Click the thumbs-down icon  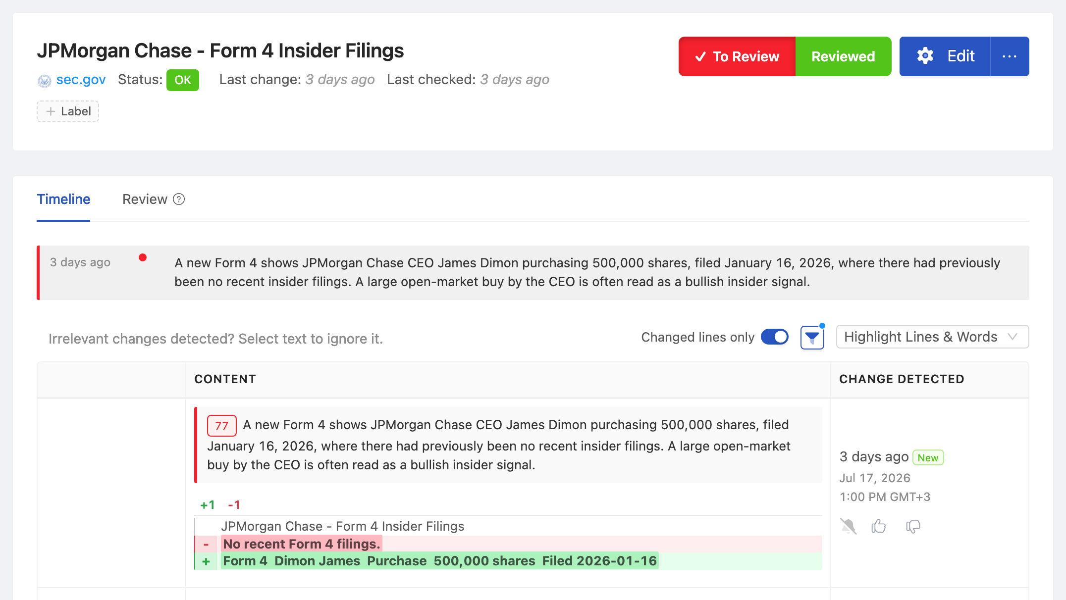point(912,526)
